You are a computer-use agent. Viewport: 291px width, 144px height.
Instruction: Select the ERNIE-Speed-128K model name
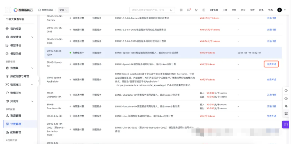pyautogui.click(x=54, y=53)
